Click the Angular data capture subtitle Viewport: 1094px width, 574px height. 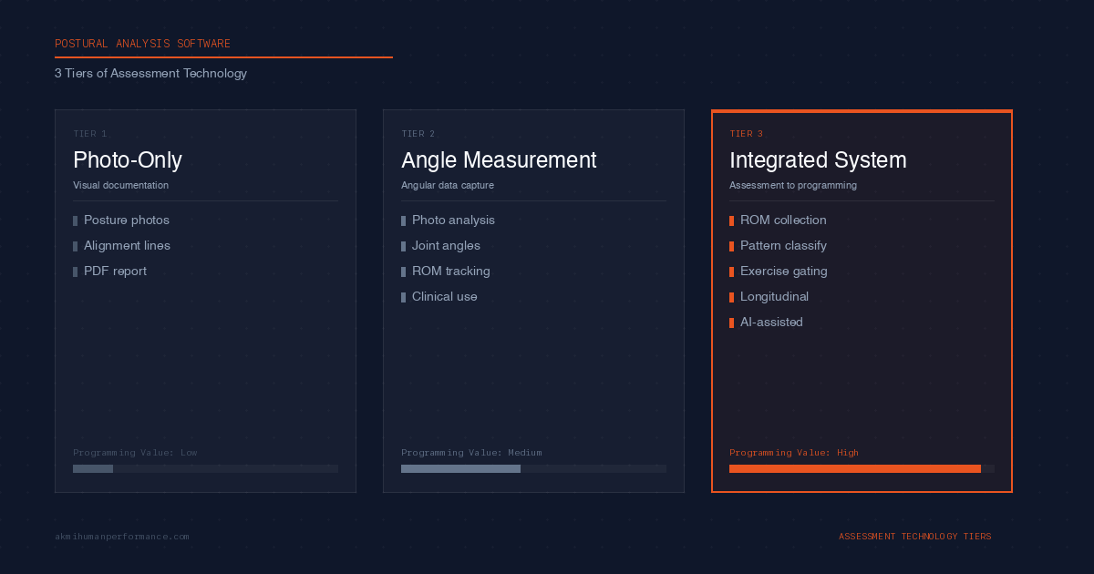(448, 186)
